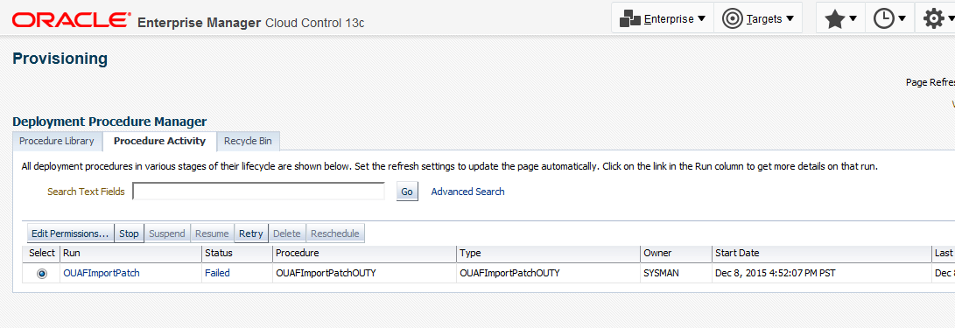Sort by the Status column header
The height and width of the screenshot is (328, 955).
coord(237,253)
